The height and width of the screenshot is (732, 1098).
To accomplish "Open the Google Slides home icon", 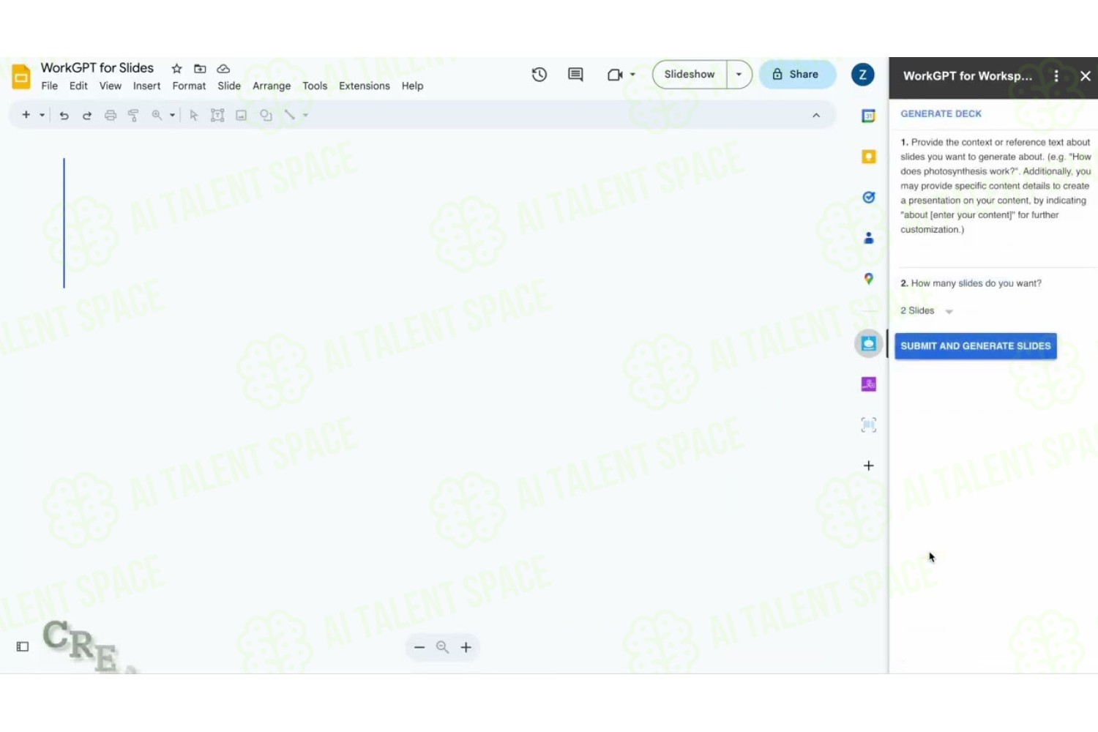I will [x=21, y=76].
